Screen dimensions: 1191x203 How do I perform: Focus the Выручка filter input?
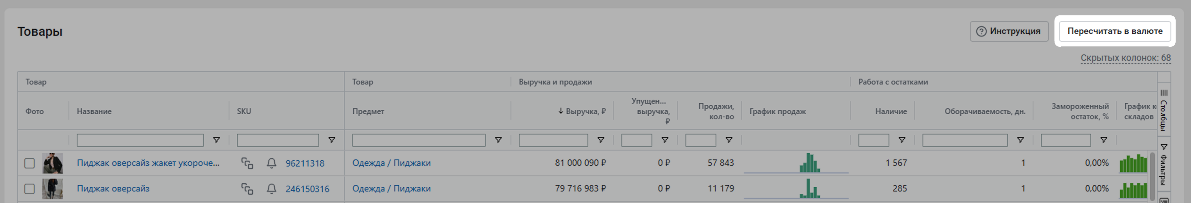pyautogui.click(x=554, y=140)
